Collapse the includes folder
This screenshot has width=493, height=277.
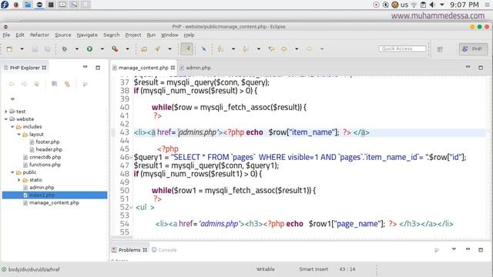point(12,127)
